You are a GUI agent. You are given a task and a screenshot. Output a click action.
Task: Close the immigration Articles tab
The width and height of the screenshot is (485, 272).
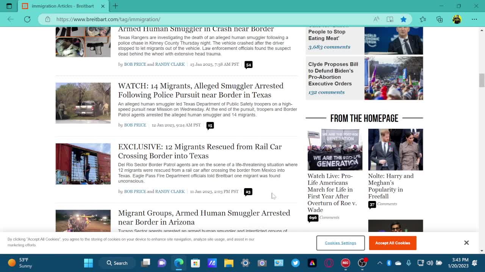103,6
